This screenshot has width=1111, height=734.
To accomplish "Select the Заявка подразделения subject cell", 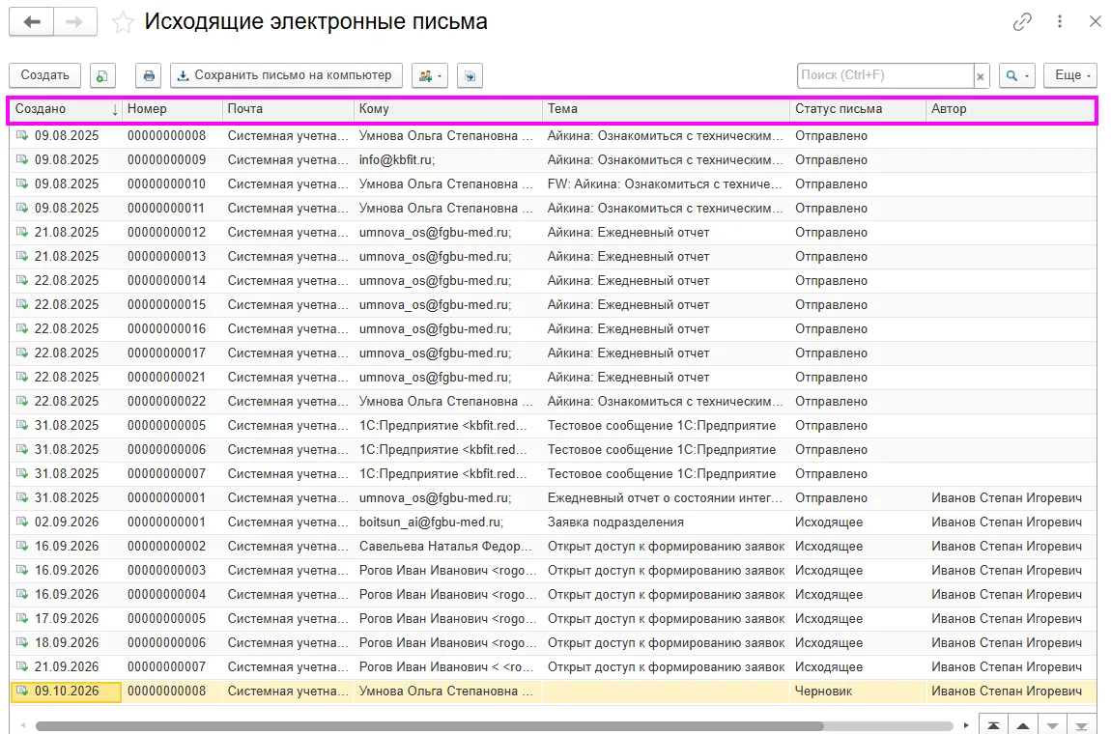I will (666, 522).
